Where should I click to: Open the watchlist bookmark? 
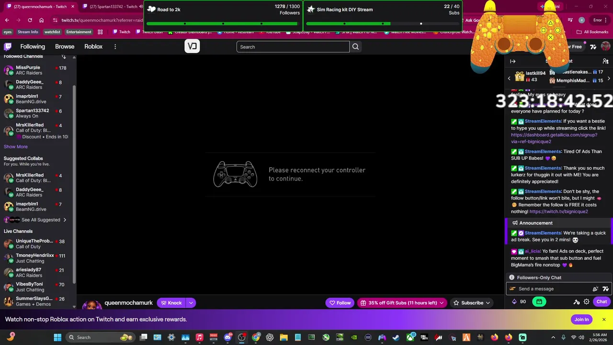(x=52, y=32)
